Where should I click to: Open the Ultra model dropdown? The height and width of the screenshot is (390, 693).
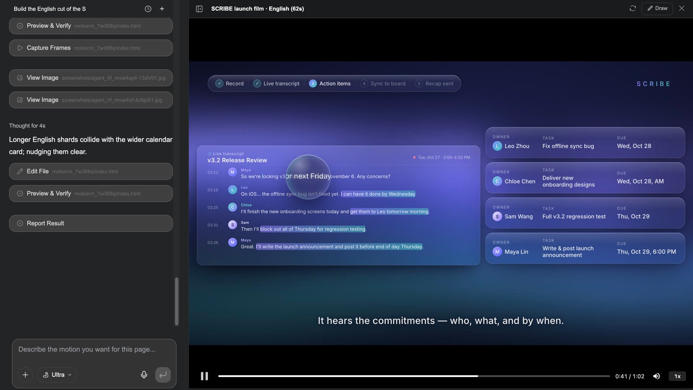click(x=57, y=375)
